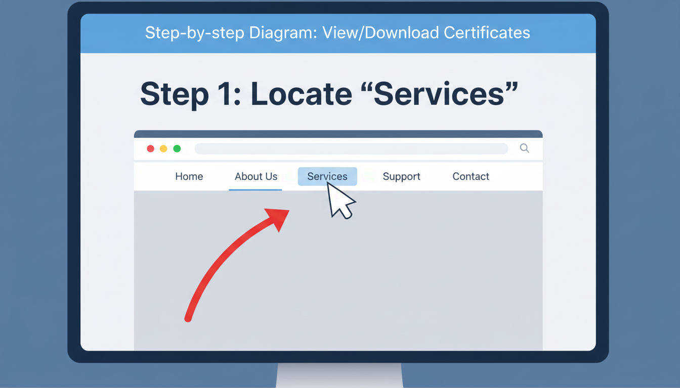The image size is (680, 388).
Task: Click the Home navigation link
Action: pyautogui.click(x=189, y=176)
